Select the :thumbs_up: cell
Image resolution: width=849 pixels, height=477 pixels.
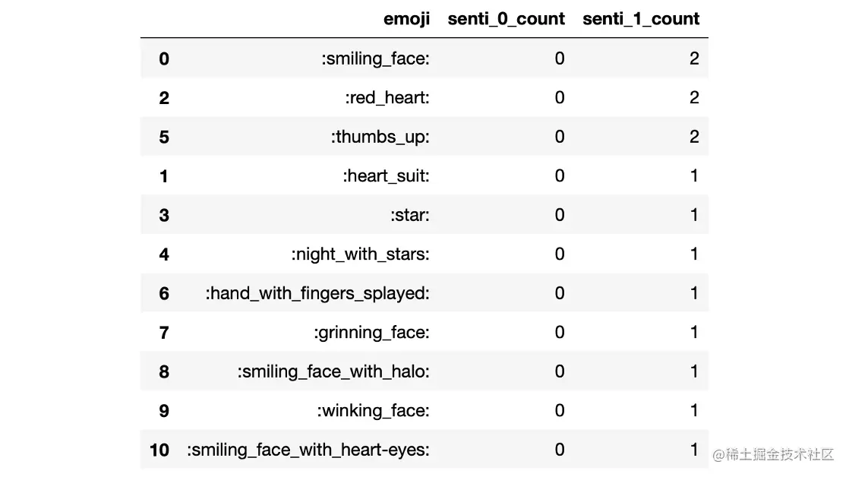[380, 137]
